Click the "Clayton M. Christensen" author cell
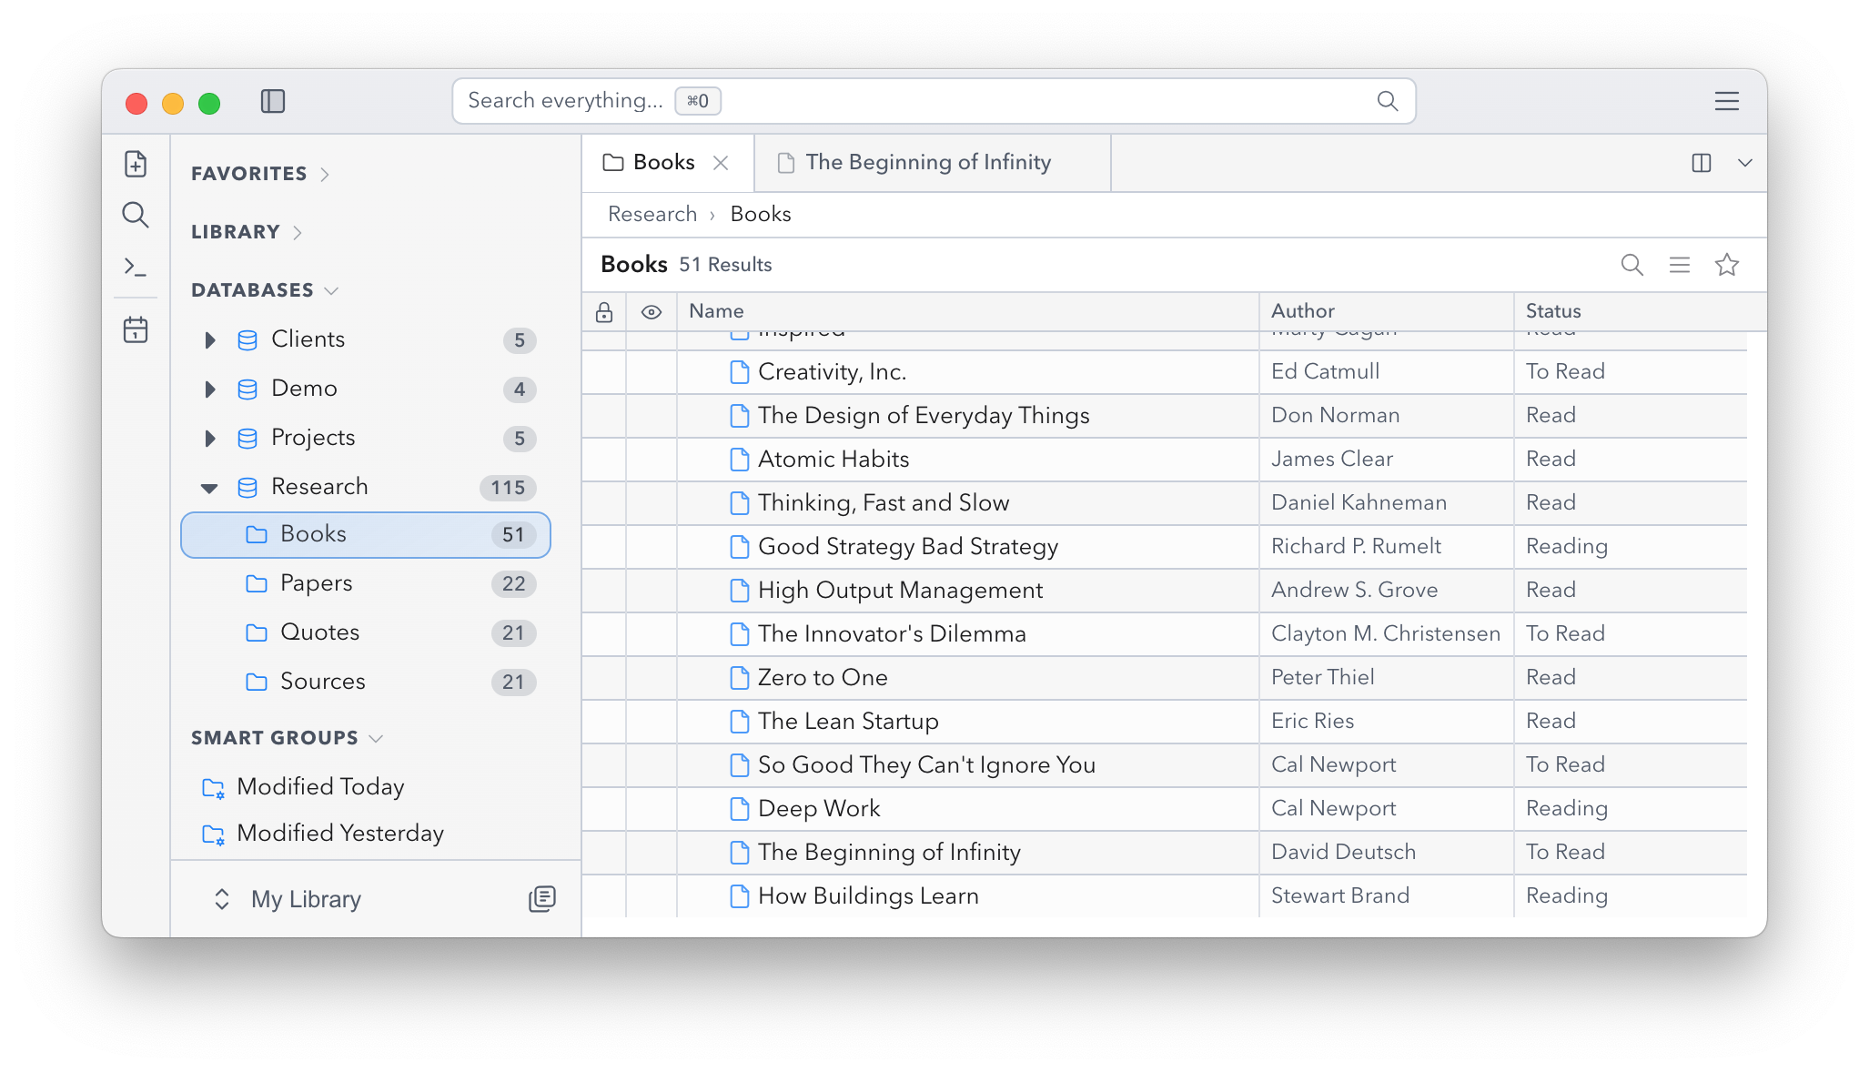This screenshot has width=1869, height=1072. [1386, 633]
